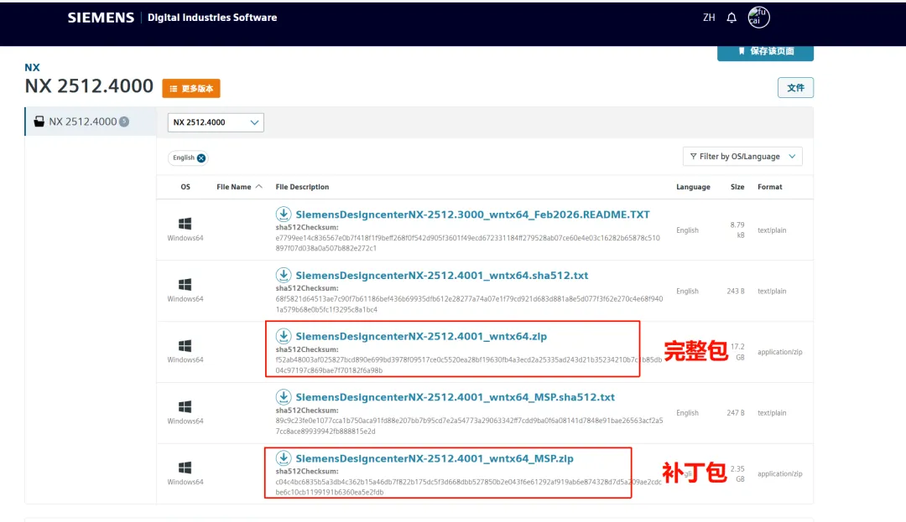Image resolution: width=906 pixels, height=522 pixels.
Task: Click the NX 2512.4000 page heading
Action: pos(89,86)
